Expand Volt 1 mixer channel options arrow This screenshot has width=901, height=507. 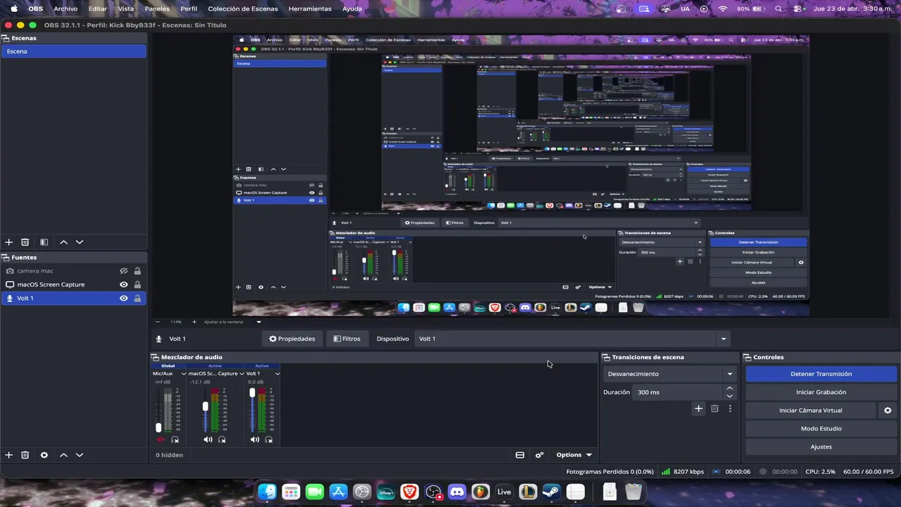point(277,374)
